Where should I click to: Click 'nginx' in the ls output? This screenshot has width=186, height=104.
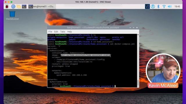click(x=103, y=37)
